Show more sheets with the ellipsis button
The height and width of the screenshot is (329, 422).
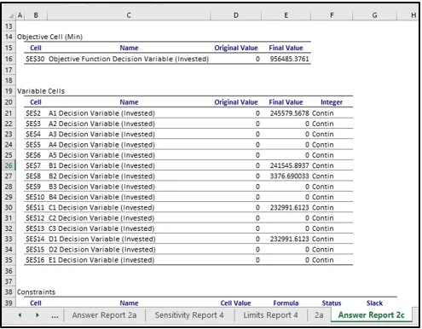tap(55, 315)
